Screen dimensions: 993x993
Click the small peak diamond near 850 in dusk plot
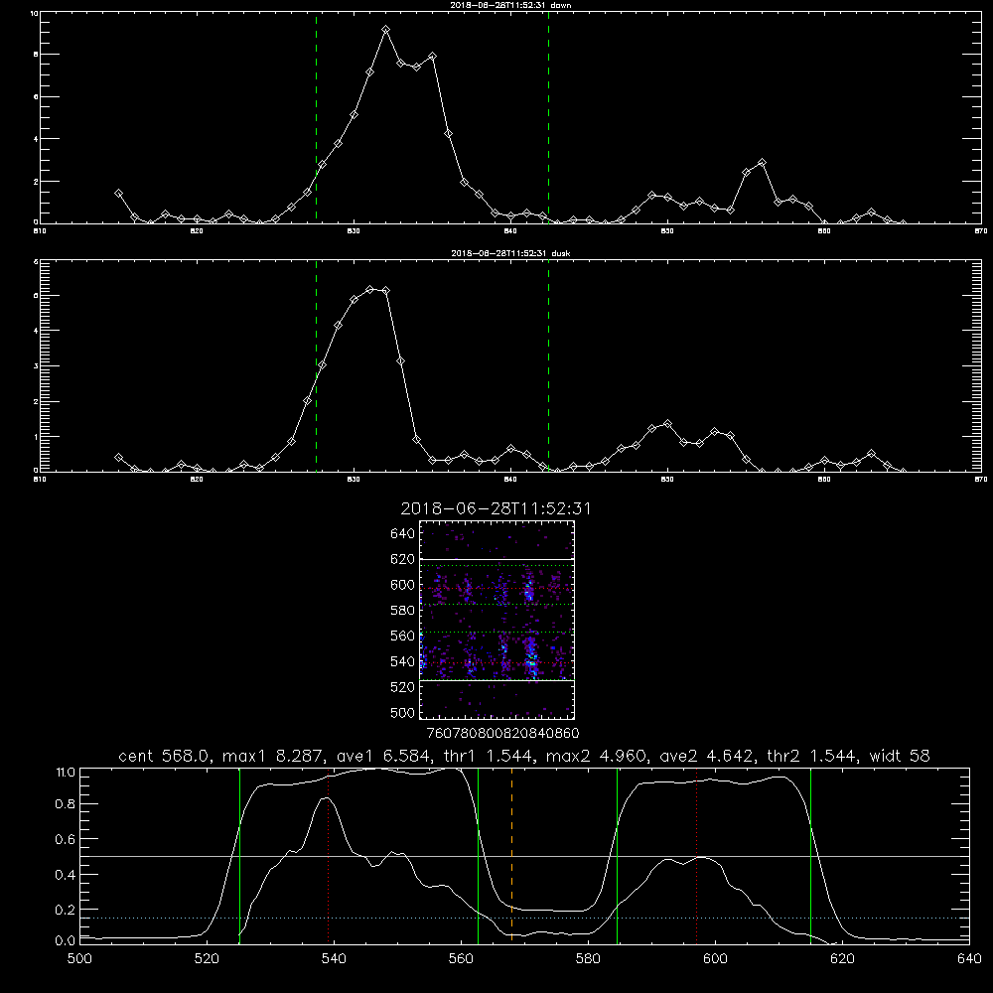667,424
